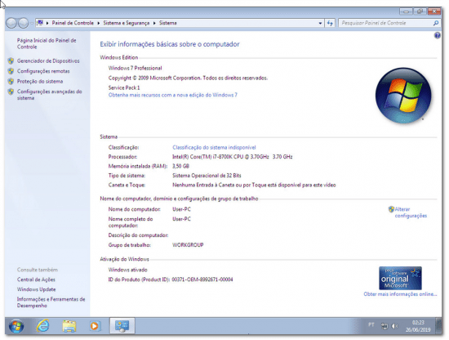Screen dimensions: 449x340
Task: Click the Forward navigation arrow button
Action: click(x=23, y=23)
